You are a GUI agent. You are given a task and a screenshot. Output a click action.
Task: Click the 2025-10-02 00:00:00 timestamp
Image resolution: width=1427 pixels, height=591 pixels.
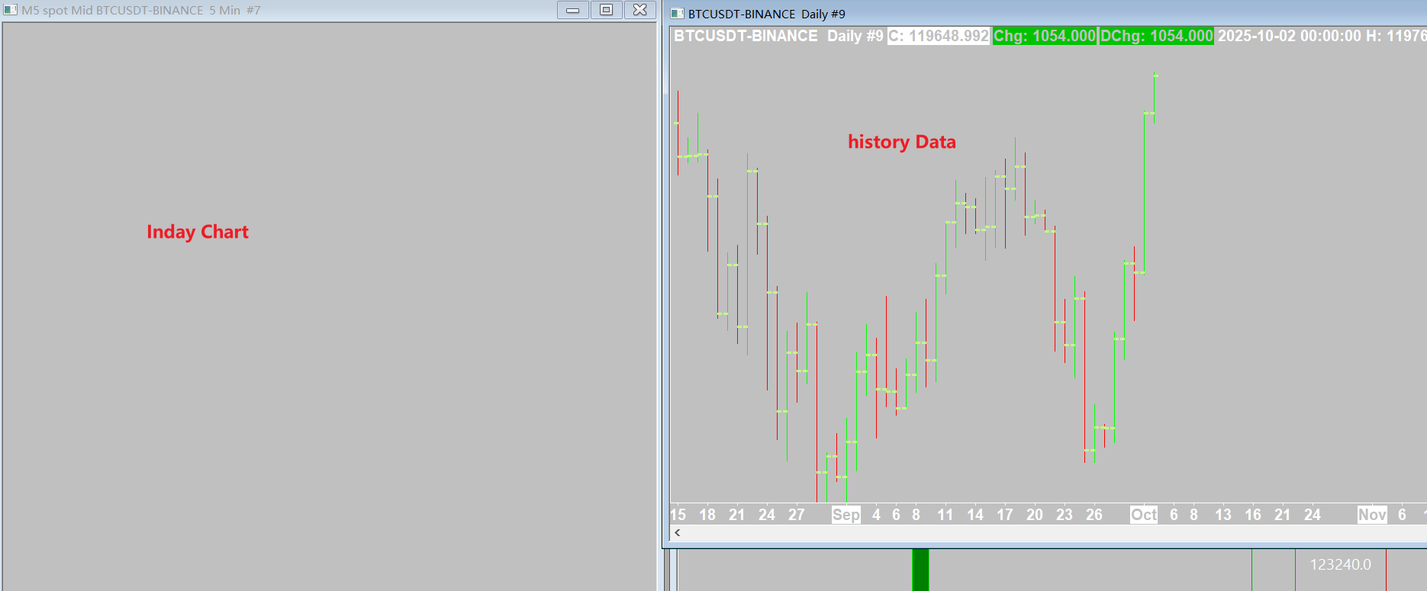(x=1289, y=36)
